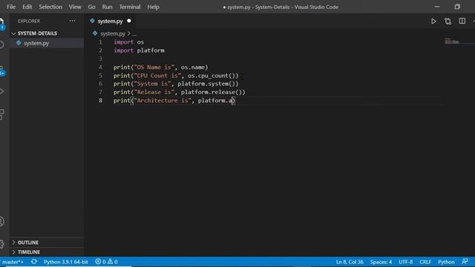Synchronize changes icon in status bar
This screenshot has width=475, height=267.
(x=34, y=262)
